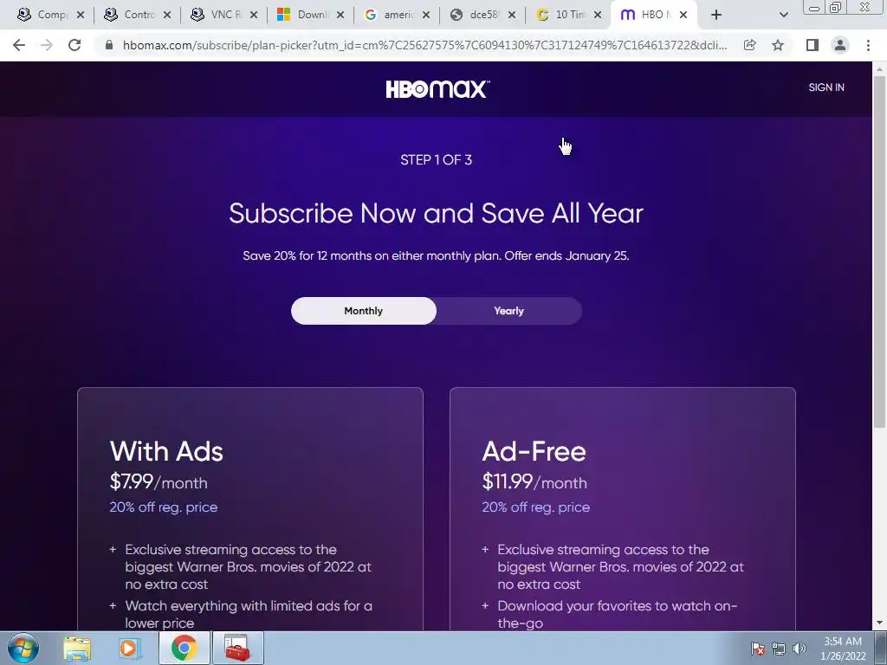
Task: Open a new browser tab
Action: (716, 15)
